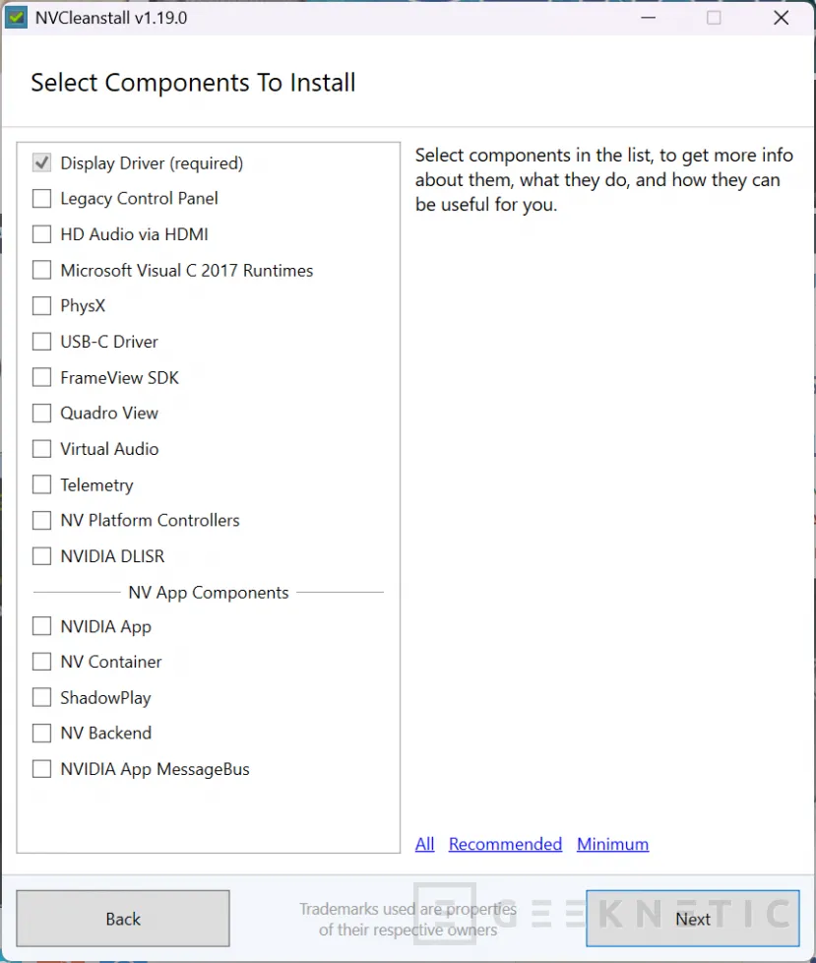The image size is (816, 963).
Task: Select NVIDIA App MessageBus
Action: click(41, 769)
